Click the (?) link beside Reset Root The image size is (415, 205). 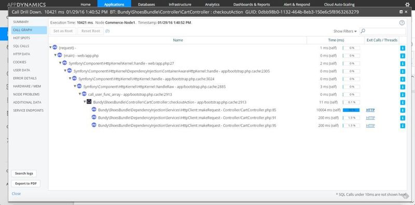coord(107,31)
